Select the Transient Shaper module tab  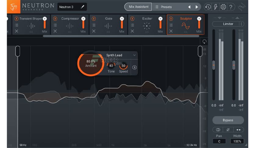click(31, 24)
